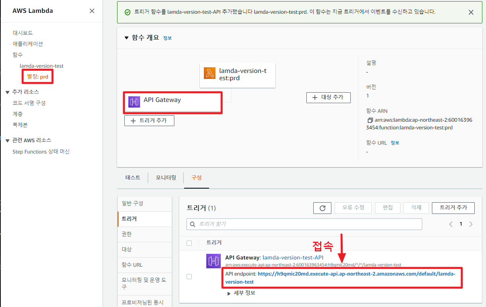This screenshot has width=486, height=307.
Task: Click 정보 link next to 함수 개요
Action: 167,38
